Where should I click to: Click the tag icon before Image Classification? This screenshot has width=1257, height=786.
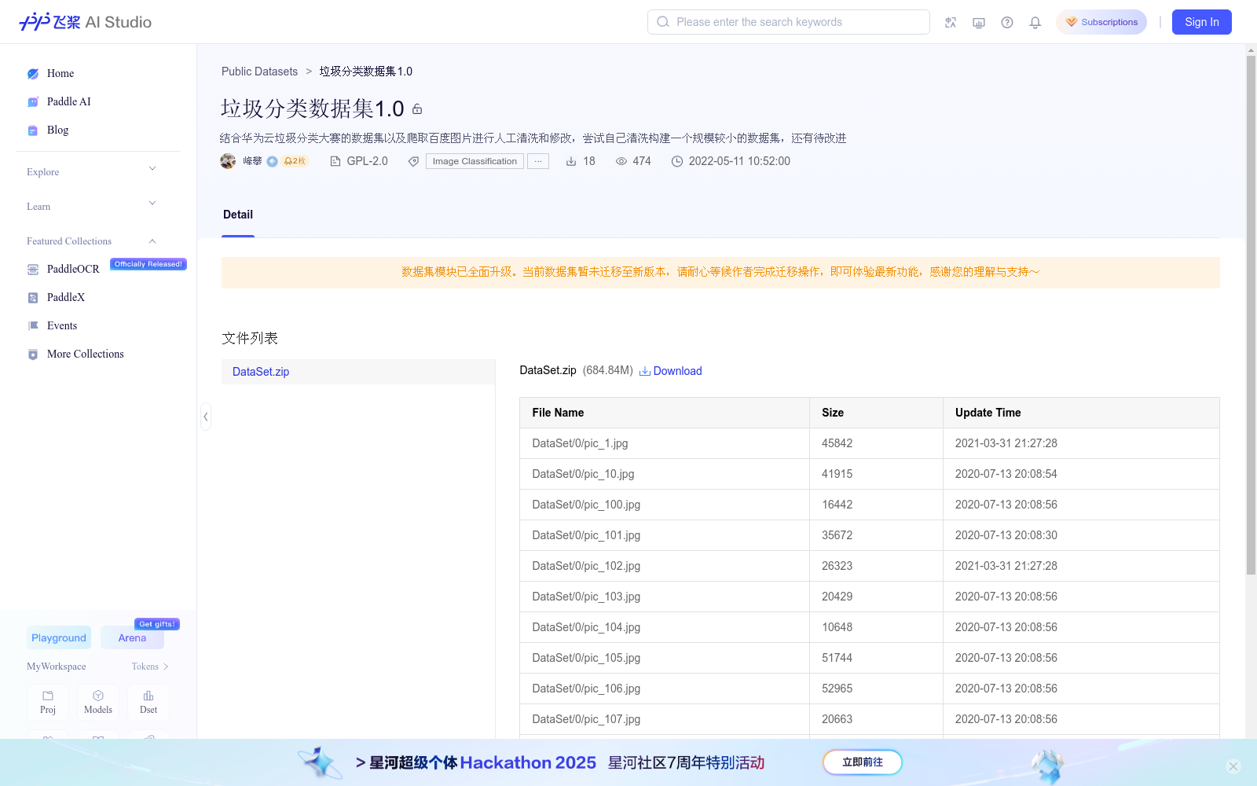click(x=413, y=161)
